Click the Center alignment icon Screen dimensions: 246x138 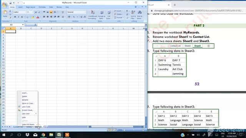(x=48, y=17)
